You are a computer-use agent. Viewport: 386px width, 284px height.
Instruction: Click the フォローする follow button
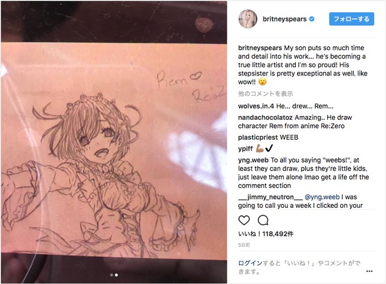click(x=352, y=19)
